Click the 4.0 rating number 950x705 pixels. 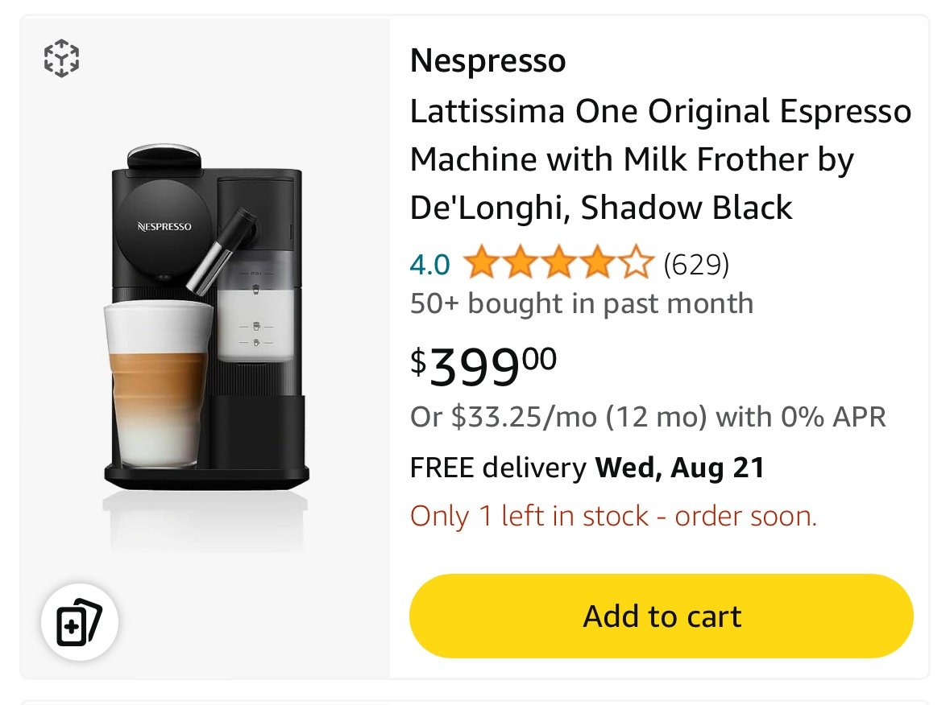point(430,265)
